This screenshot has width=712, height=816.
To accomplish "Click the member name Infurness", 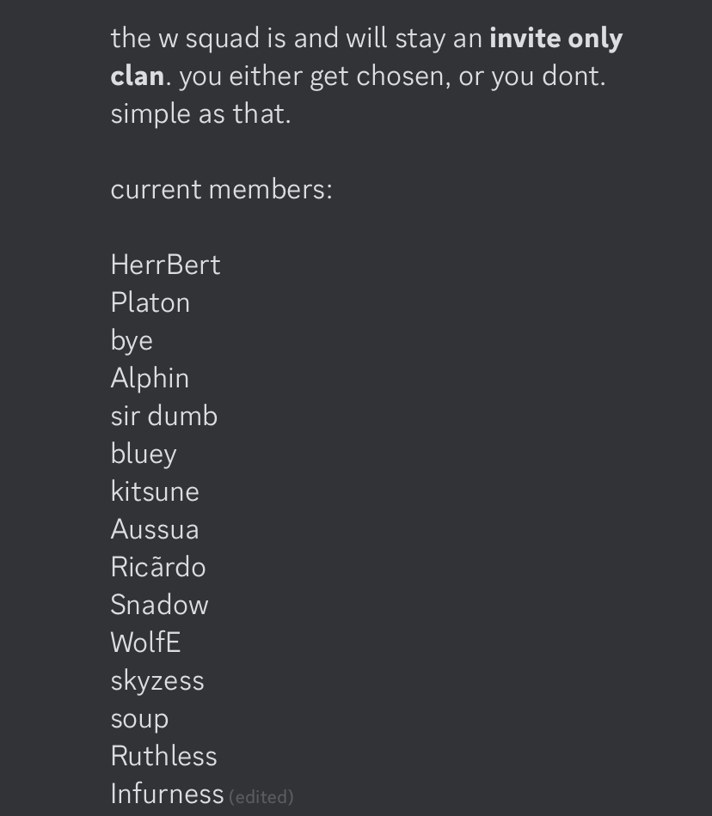I will pos(167,795).
